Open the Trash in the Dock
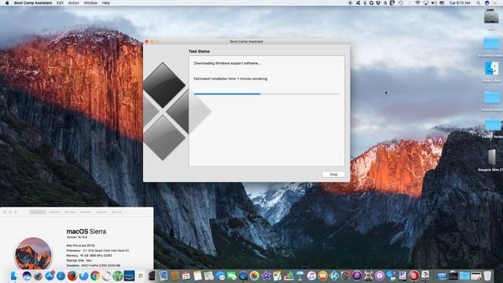Viewport: 503px width, 283px height. [487, 276]
